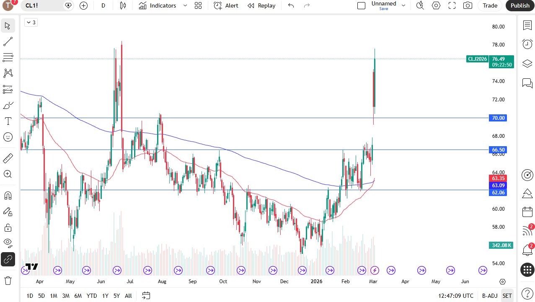Open the indicator templates grid menu
The height and width of the screenshot is (302, 535).
[198, 5]
